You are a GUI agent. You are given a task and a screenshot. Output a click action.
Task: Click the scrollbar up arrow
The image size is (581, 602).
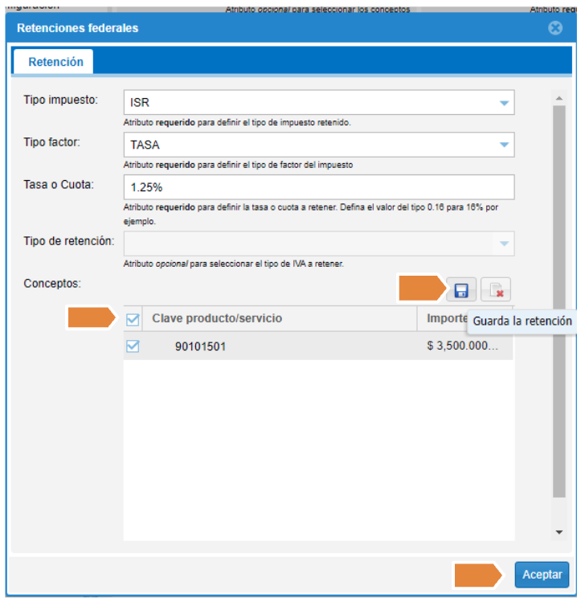click(558, 99)
